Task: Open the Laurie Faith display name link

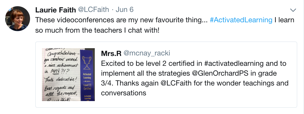Action: [55, 10]
